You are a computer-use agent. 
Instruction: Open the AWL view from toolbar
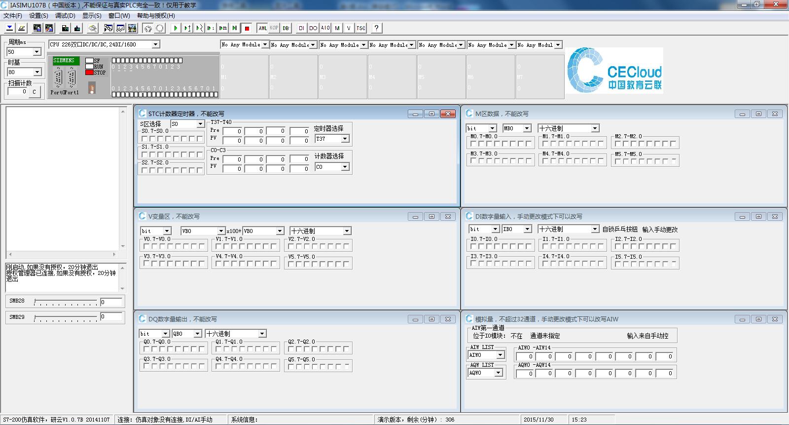coord(263,28)
